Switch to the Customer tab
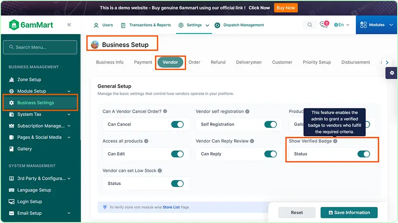Viewport: 398px width, 223px height. click(x=282, y=62)
